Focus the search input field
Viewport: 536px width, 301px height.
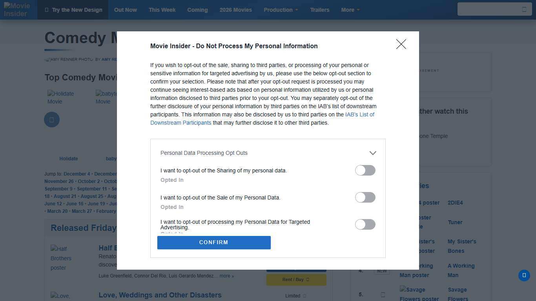pyautogui.click(x=489, y=9)
